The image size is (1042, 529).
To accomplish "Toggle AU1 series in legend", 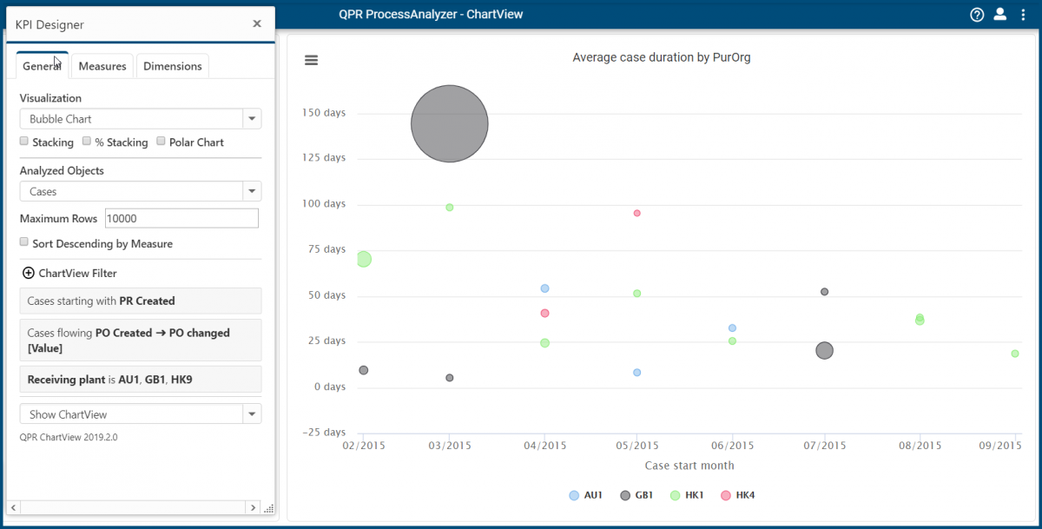I will pyautogui.click(x=586, y=495).
